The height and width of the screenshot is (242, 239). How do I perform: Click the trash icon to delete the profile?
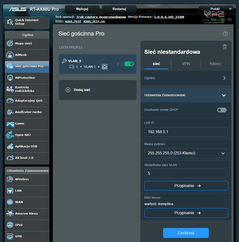click(224, 47)
